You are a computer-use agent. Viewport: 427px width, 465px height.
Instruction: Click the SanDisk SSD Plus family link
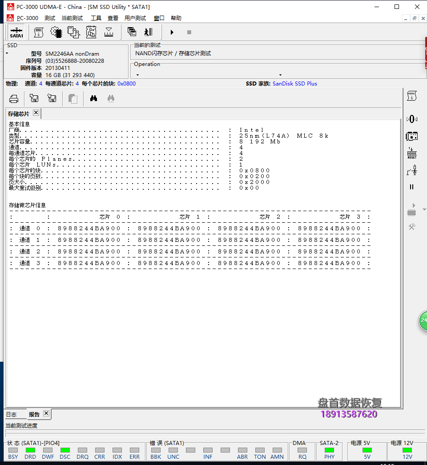pyautogui.click(x=294, y=84)
